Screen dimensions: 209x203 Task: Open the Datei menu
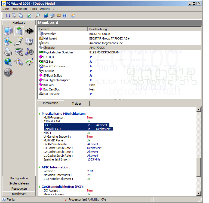pos(6,9)
